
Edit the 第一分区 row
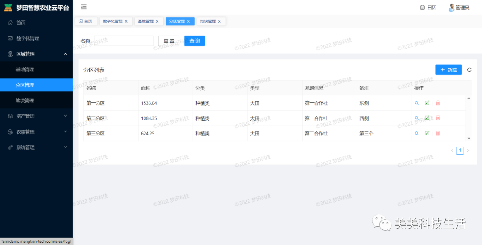[427, 103]
